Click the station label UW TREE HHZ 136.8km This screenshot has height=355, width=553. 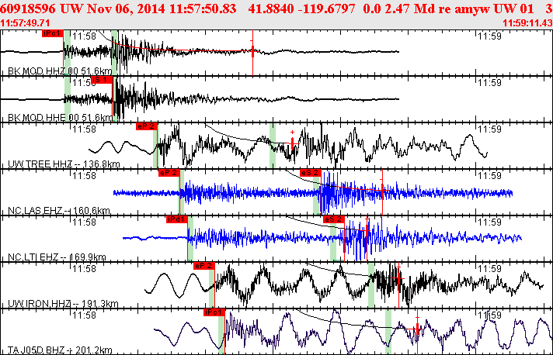click(x=64, y=164)
